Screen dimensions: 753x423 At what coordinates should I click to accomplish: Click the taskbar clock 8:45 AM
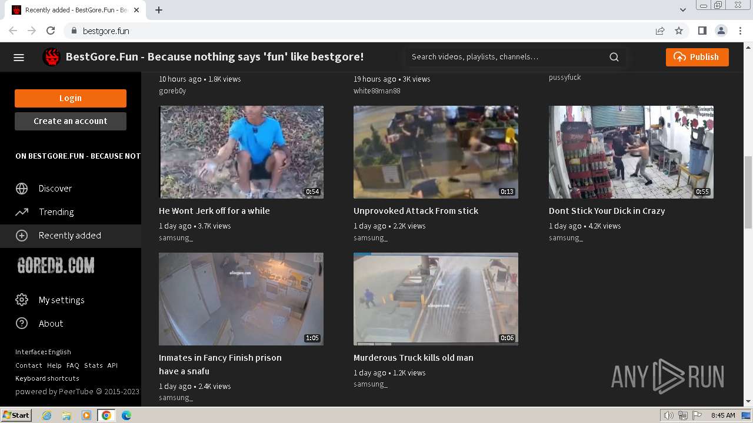(723, 415)
